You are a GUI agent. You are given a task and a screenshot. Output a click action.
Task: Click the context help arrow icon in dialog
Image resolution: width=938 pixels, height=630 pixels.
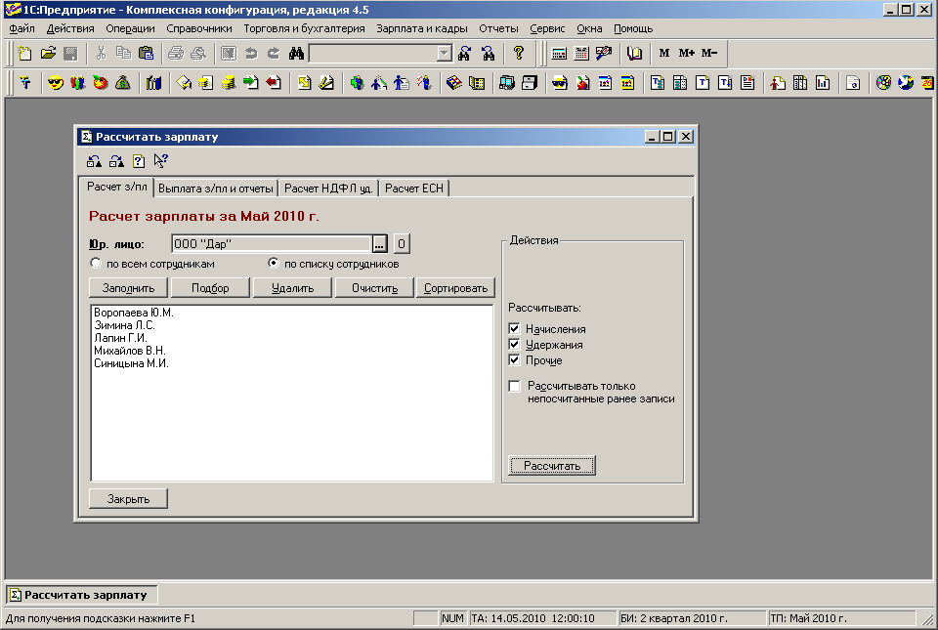pyautogui.click(x=161, y=161)
